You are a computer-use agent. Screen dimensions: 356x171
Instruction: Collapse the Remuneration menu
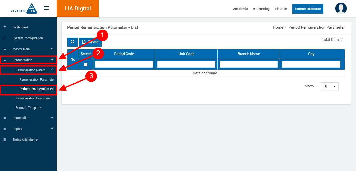(x=52, y=60)
